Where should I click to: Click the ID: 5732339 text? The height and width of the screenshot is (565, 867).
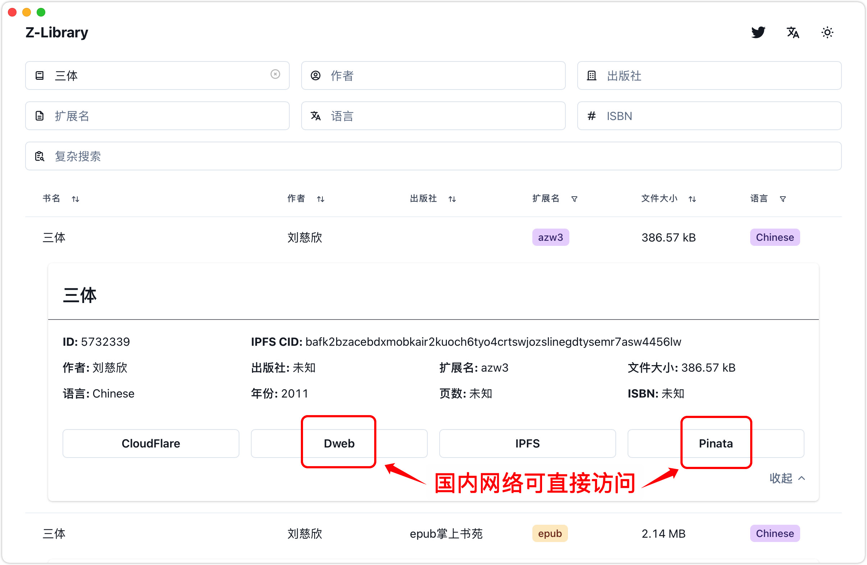96,342
